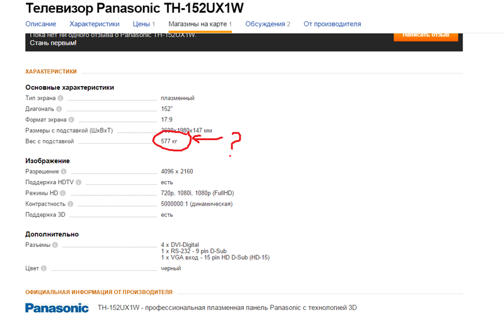Show help icon for Цвет
The height and width of the screenshot is (328, 504).
coord(43,268)
